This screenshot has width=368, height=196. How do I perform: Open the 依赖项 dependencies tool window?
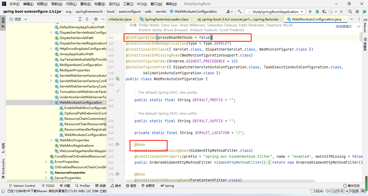click(x=148, y=185)
